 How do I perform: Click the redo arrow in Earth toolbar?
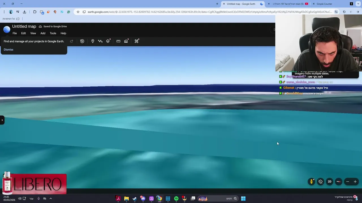tap(72, 41)
